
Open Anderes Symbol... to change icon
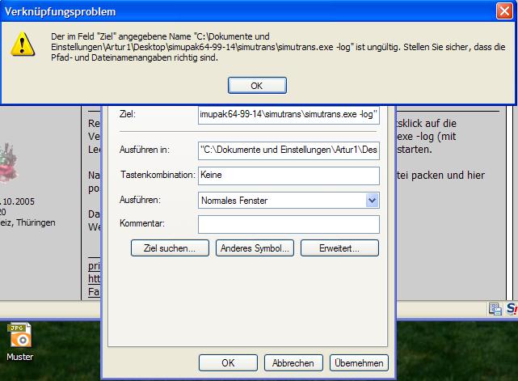coord(255,248)
